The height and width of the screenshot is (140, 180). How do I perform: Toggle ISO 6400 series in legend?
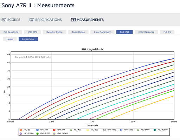[x=143, y=130]
